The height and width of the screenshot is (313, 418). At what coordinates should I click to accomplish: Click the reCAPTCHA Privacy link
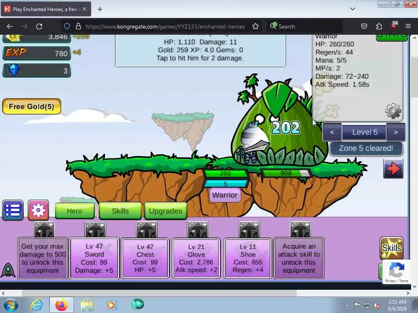[x=390, y=281]
